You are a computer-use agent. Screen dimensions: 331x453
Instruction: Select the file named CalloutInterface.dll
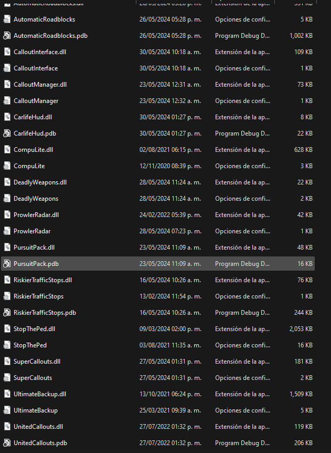(x=40, y=52)
